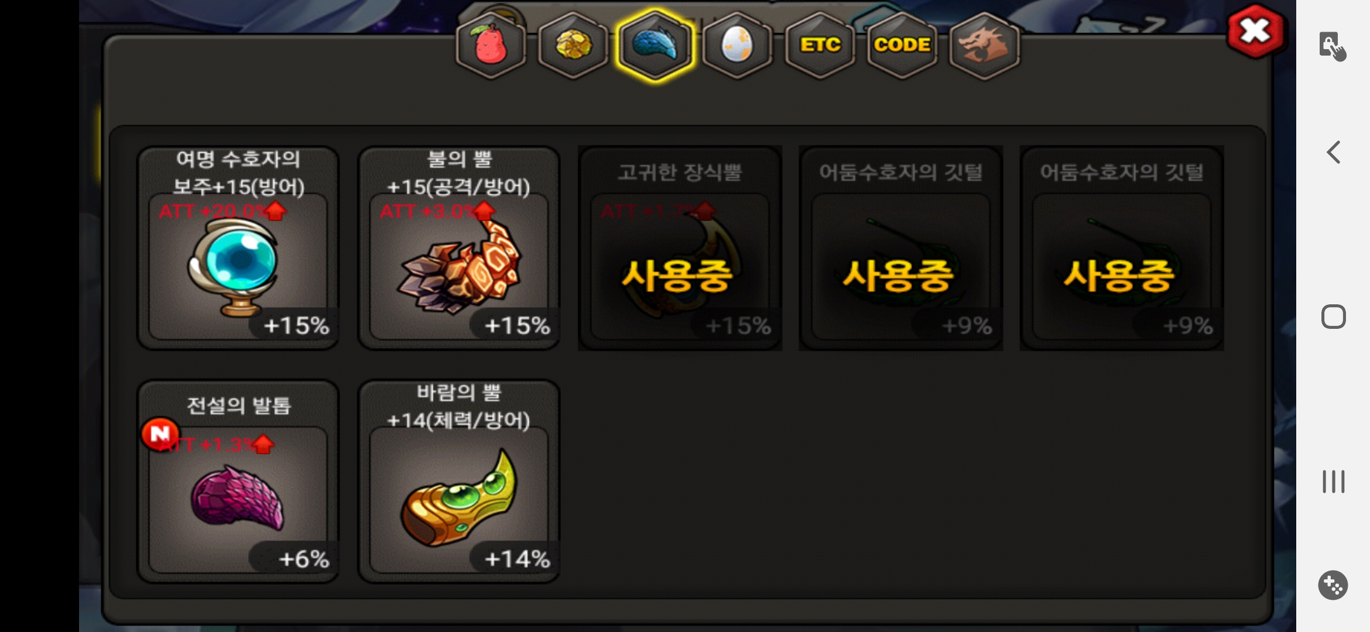Screen dimensions: 1370x632
Task: Switch to the gold nugget tab
Action: pyautogui.click(x=573, y=46)
